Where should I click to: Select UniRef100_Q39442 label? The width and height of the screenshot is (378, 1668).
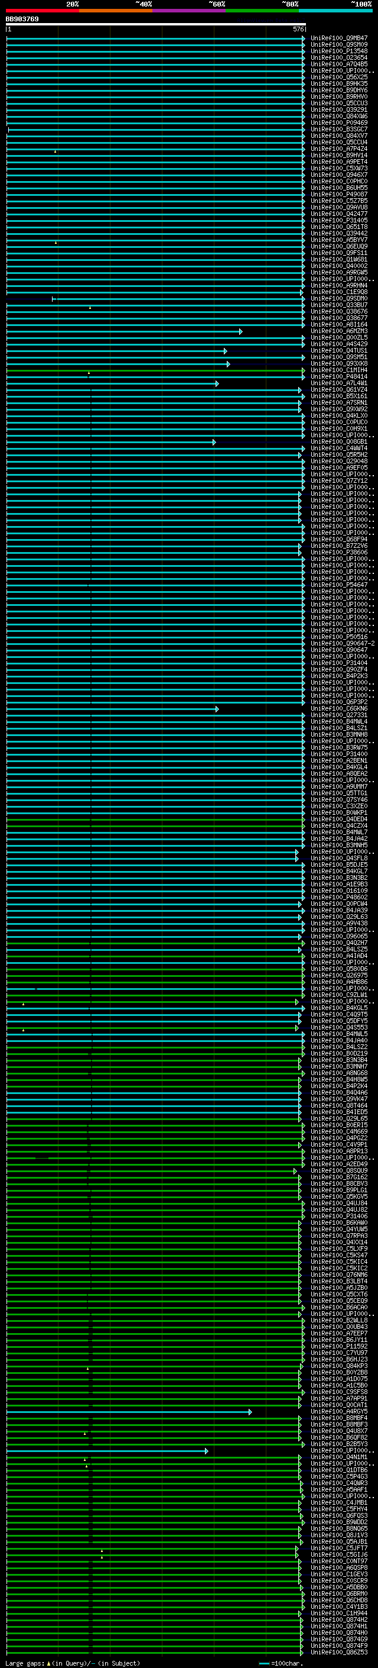[339, 233]
